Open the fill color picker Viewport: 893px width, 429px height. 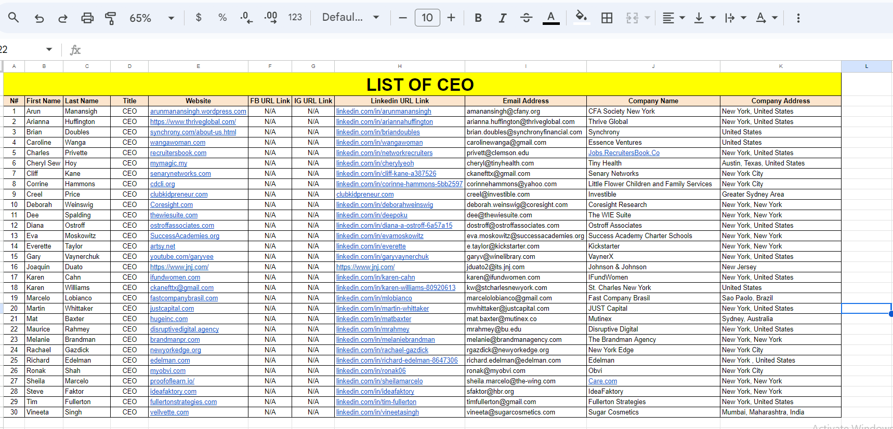pyautogui.click(x=581, y=18)
